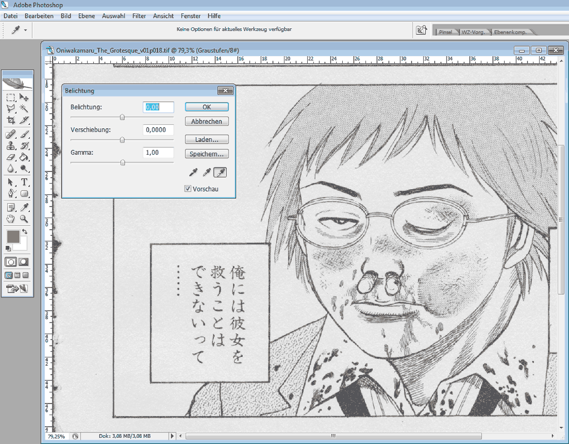Switch to Standard edit mode
This screenshot has height=444, width=569.
point(11,262)
